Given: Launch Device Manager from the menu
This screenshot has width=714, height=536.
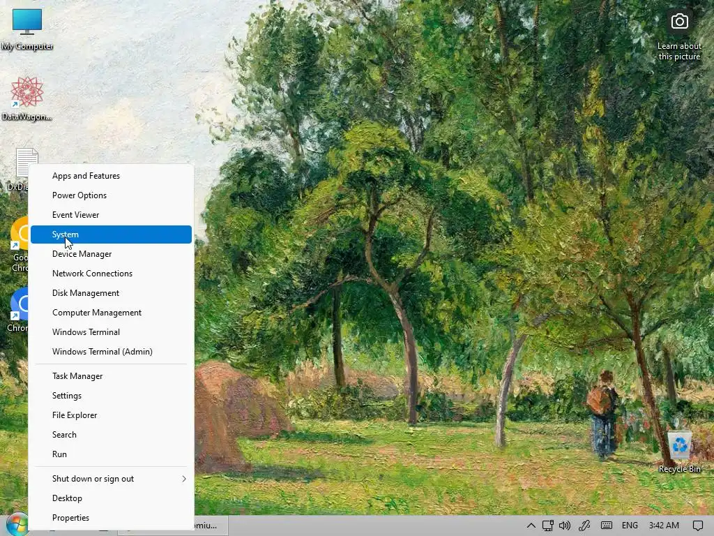Looking at the screenshot, I should click(x=111, y=254).
